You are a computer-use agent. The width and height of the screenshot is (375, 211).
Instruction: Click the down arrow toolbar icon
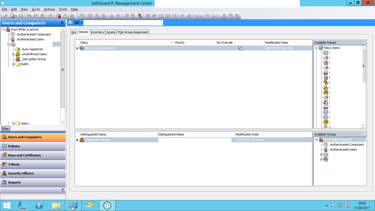pos(118,16)
